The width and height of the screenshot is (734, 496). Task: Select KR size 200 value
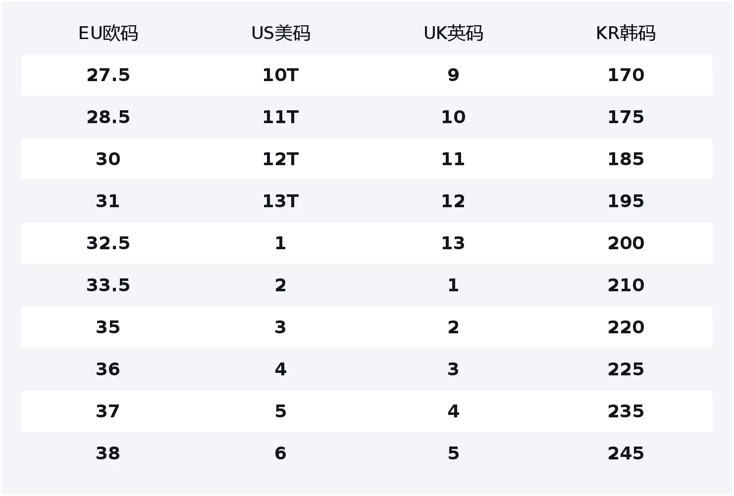pos(626,243)
